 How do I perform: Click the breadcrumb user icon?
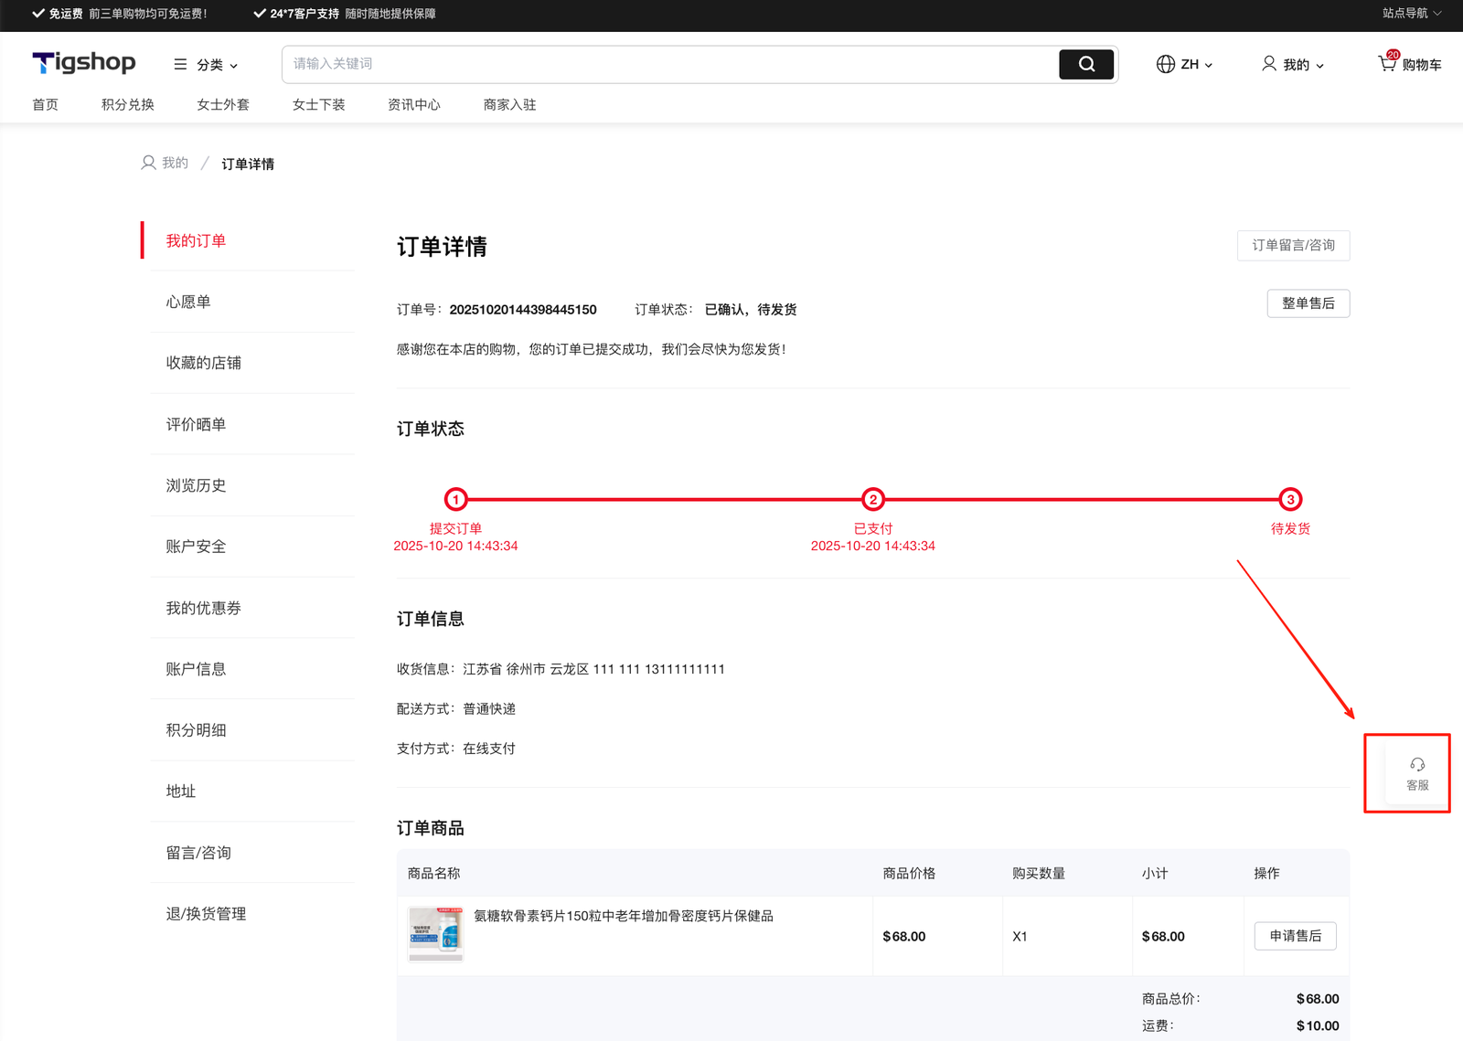[x=148, y=163]
